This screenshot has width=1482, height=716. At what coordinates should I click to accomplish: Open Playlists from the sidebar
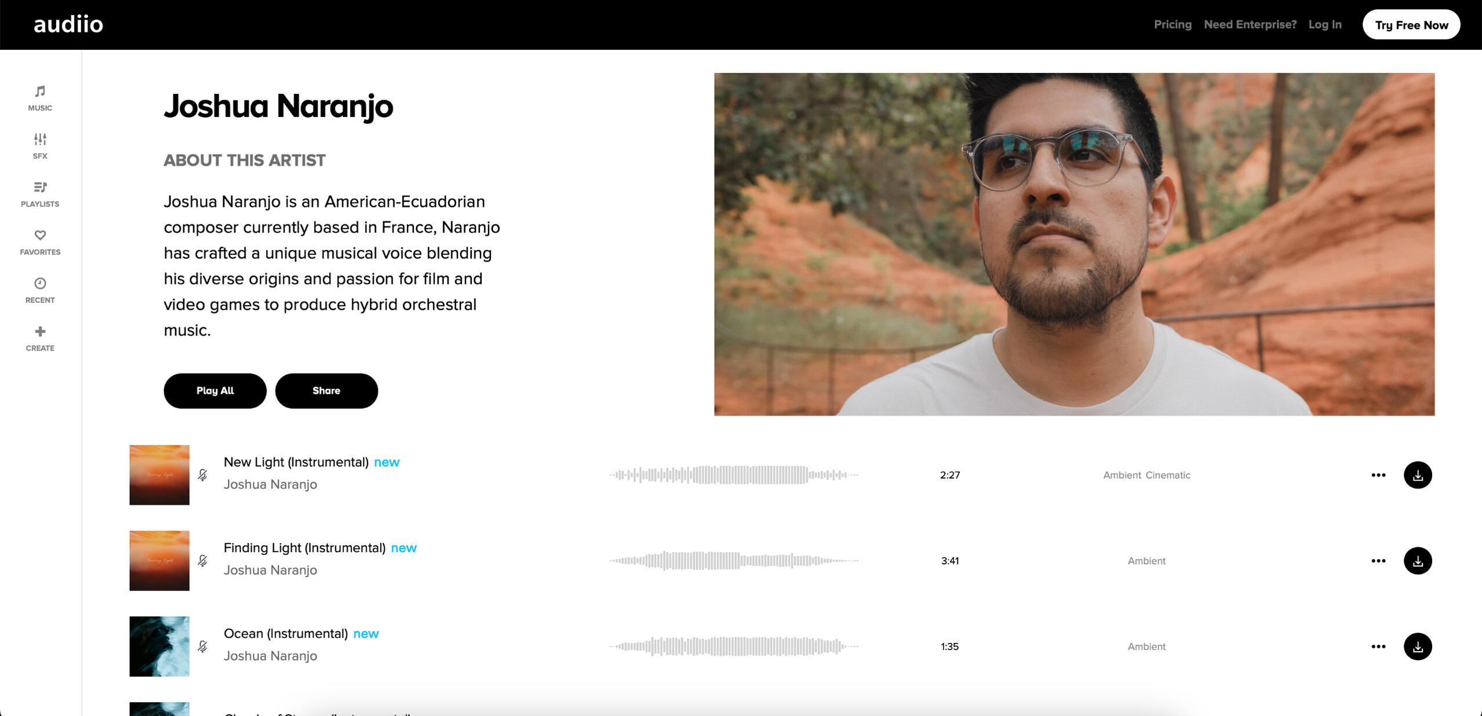[40, 194]
